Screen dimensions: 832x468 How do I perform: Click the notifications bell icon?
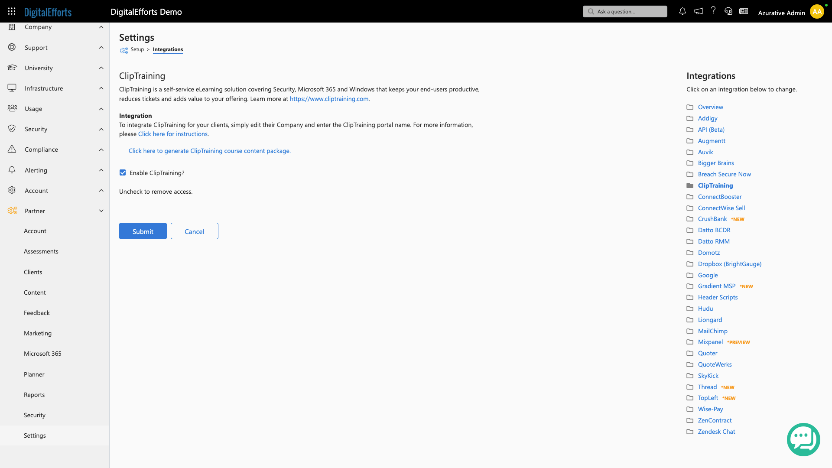pyautogui.click(x=682, y=11)
